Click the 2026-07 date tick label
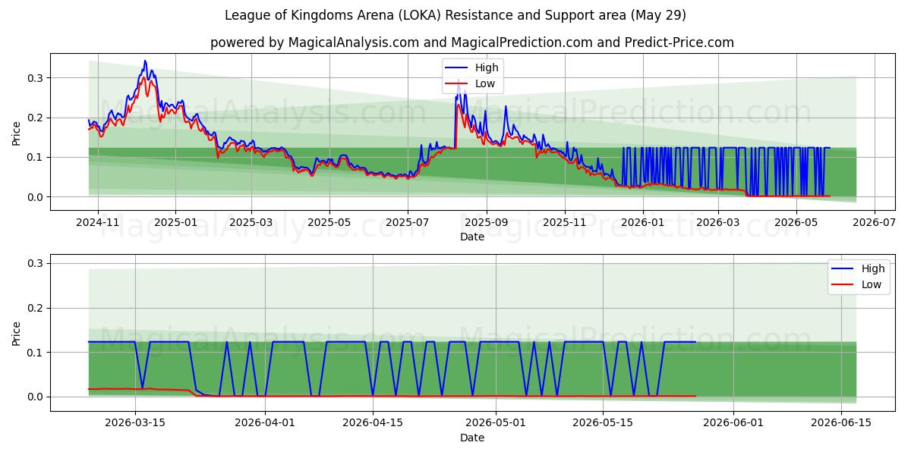911x455 pixels. pos(874,223)
